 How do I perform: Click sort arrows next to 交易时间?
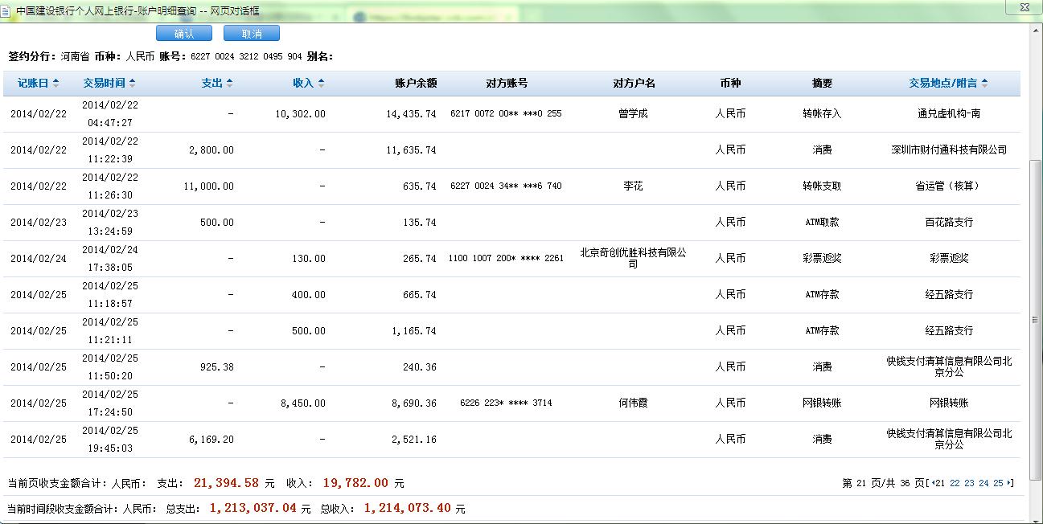tap(133, 84)
